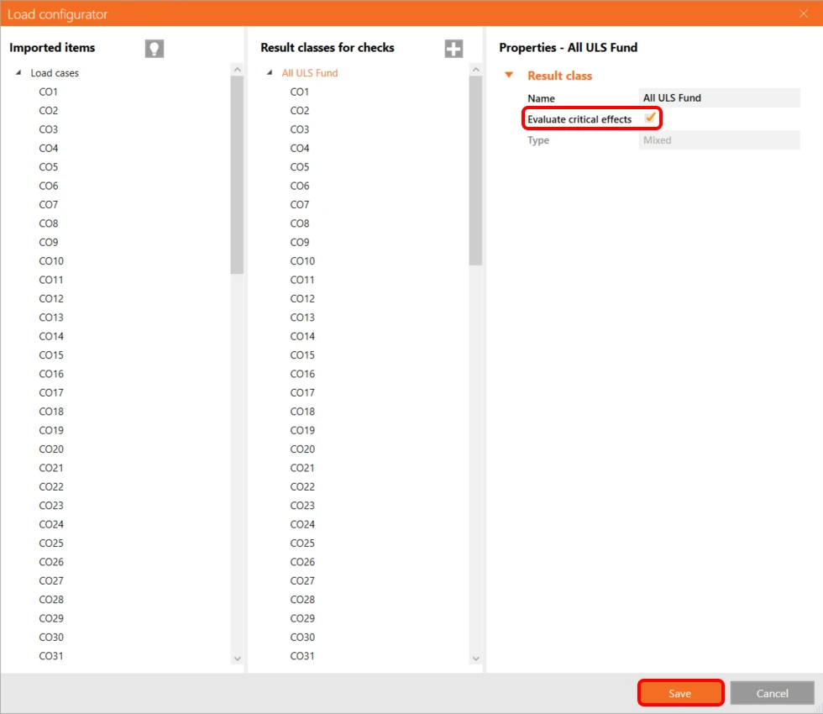The width and height of the screenshot is (823, 714).
Task: Collapse the All ULS Fund tree node
Action: [270, 72]
